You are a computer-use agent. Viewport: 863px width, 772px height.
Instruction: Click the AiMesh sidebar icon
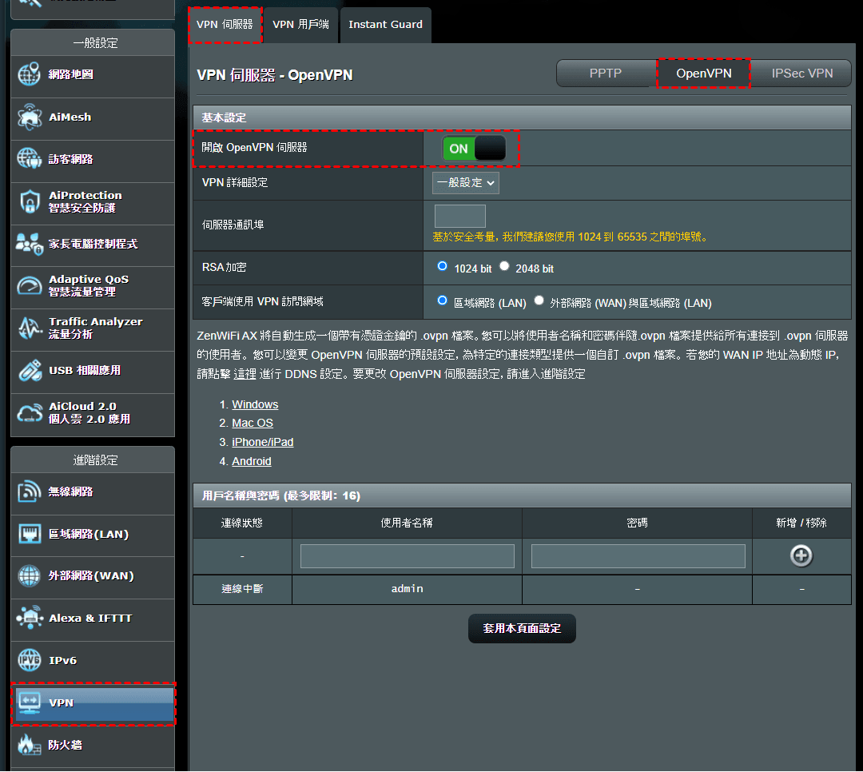pyautogui.click(x=29, y=117)
